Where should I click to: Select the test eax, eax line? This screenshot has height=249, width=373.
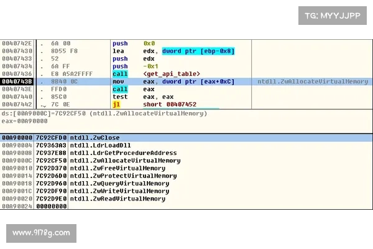186,96
